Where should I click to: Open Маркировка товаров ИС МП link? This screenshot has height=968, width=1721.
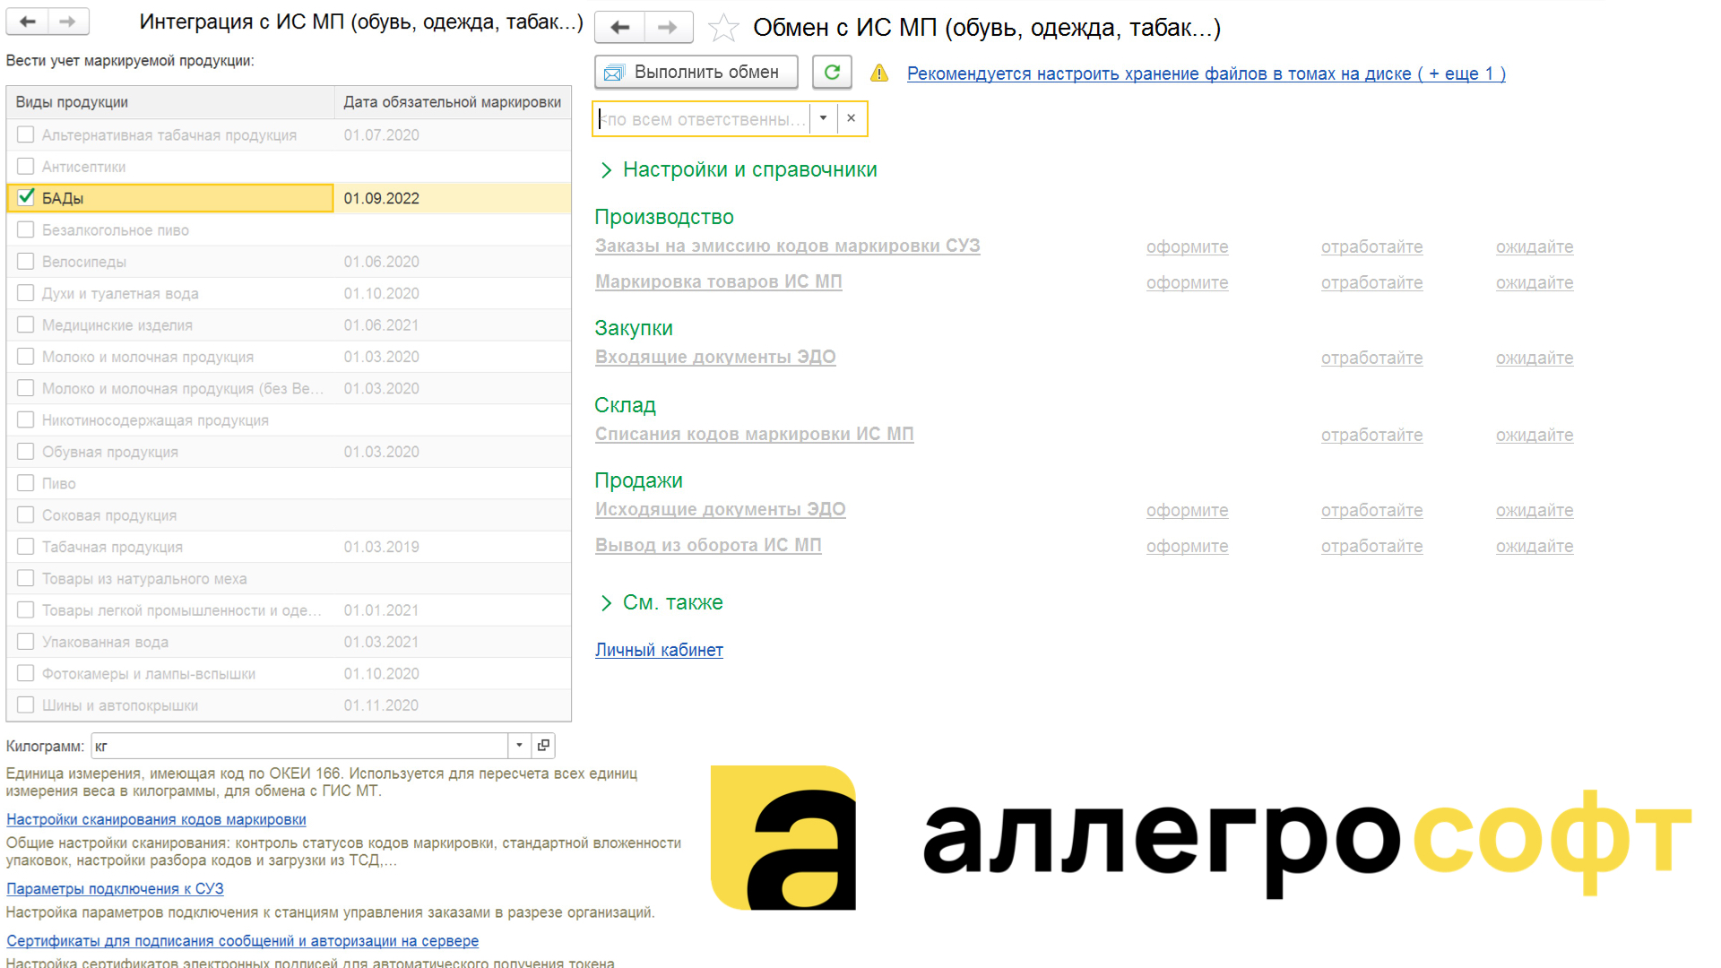[x=719, y=281]
